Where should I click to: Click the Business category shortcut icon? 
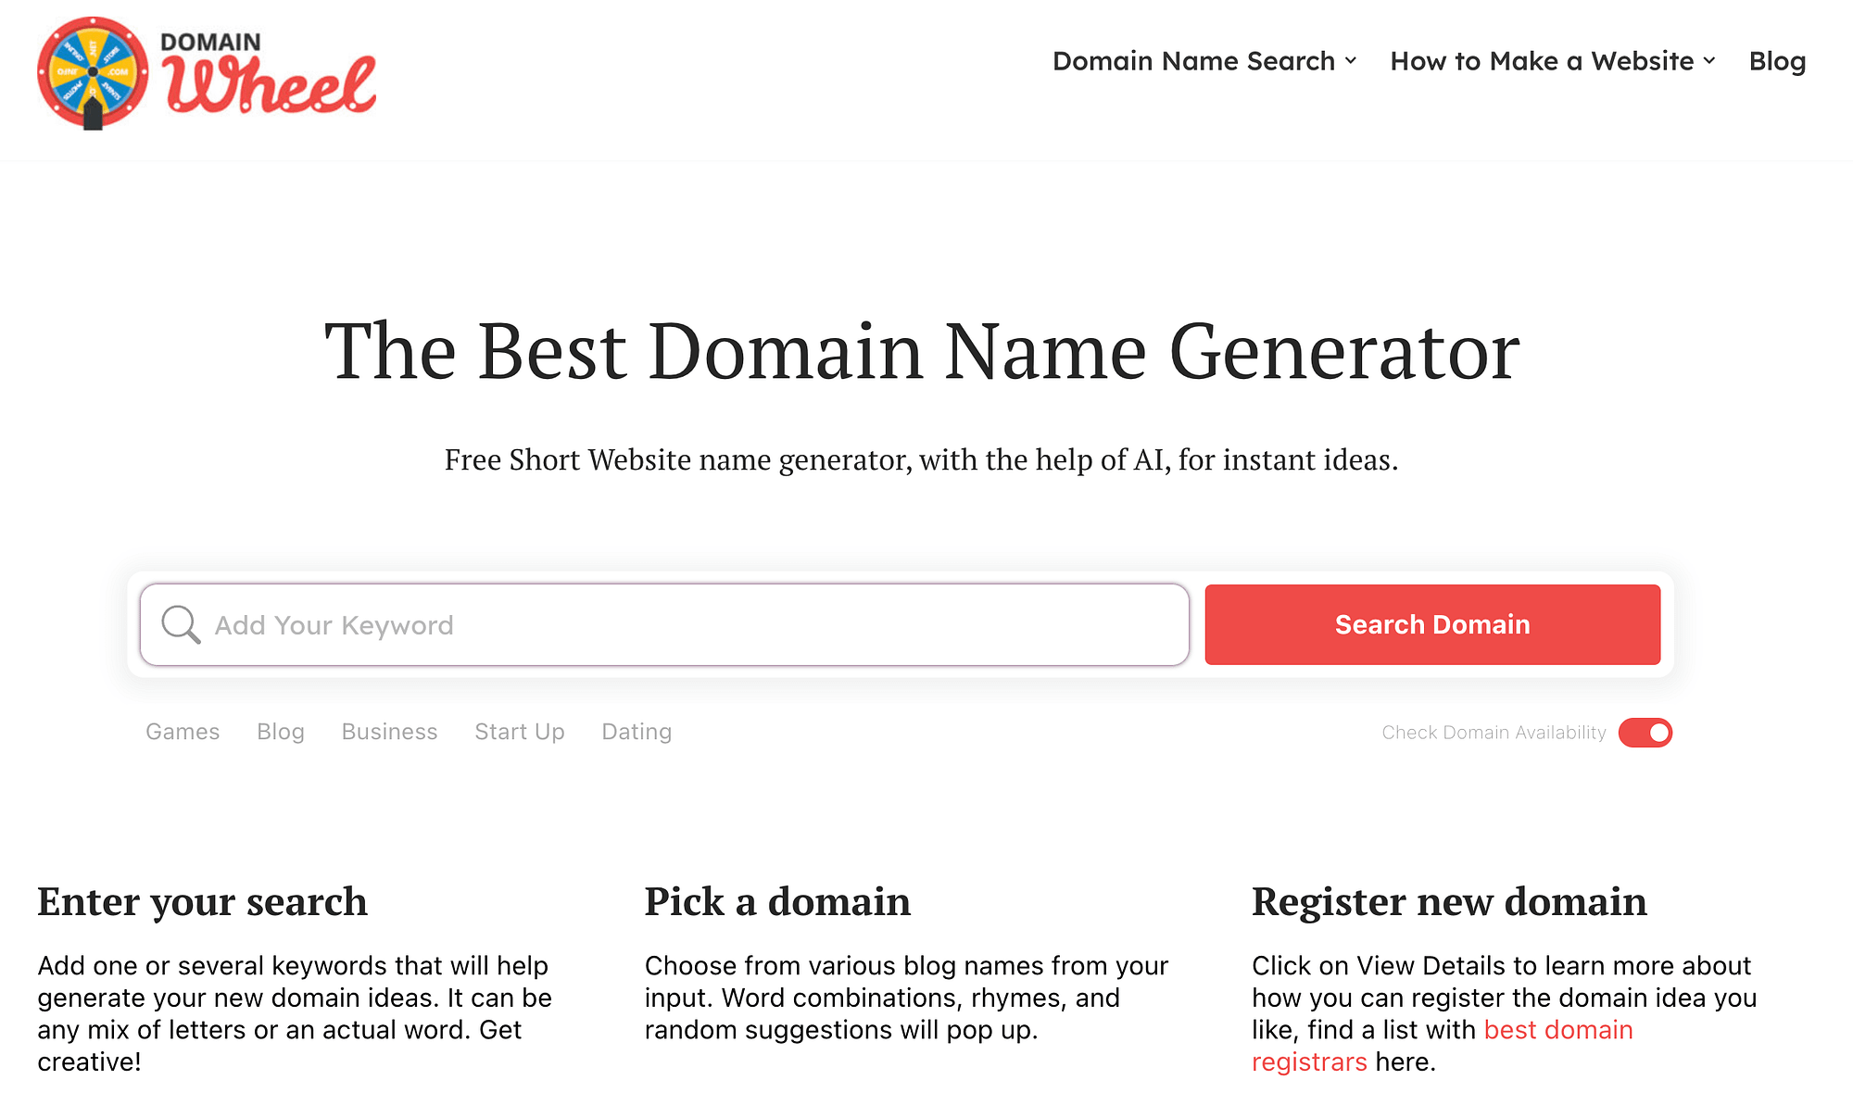pyautogui.click(x=389, y=732)
